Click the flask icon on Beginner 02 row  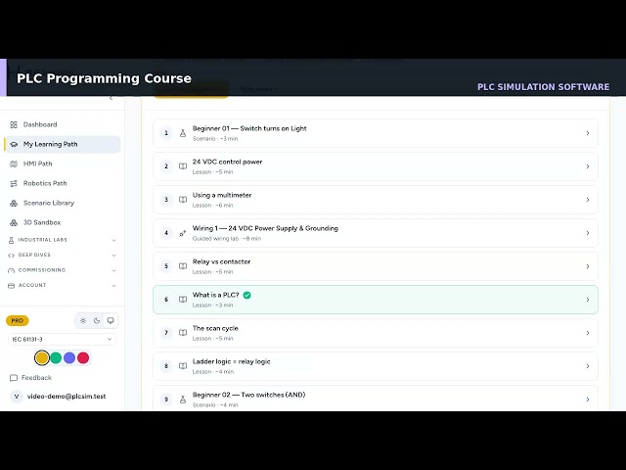[183, 399]
